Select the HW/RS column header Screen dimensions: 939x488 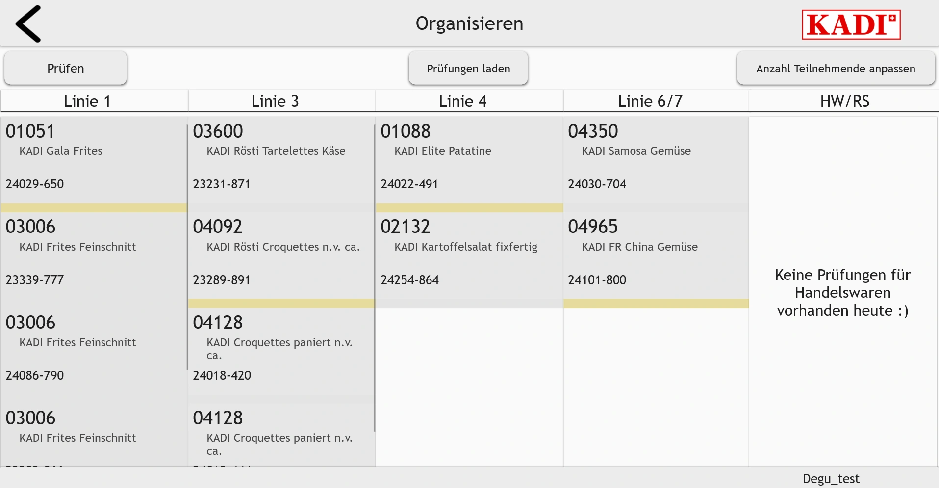844,101
